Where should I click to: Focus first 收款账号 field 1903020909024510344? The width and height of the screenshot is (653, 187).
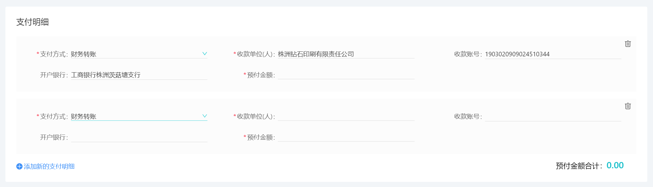[x=553, y=54]
